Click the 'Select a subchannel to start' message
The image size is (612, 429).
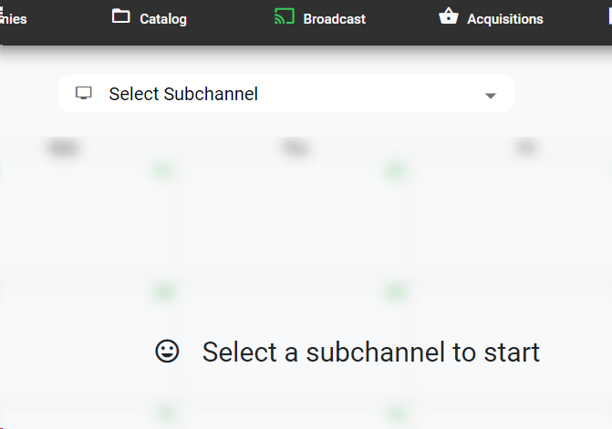[370, 352]
